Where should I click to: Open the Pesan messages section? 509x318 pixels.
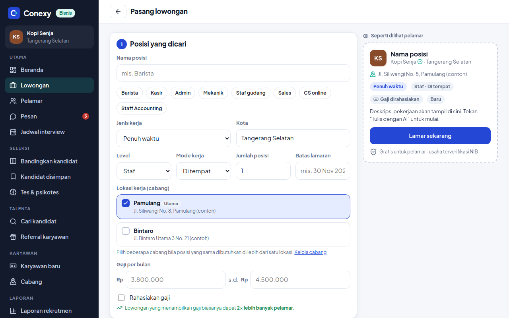49,116
